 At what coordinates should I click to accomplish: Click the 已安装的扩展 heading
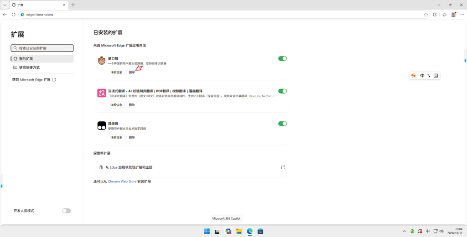coord(108,32)
